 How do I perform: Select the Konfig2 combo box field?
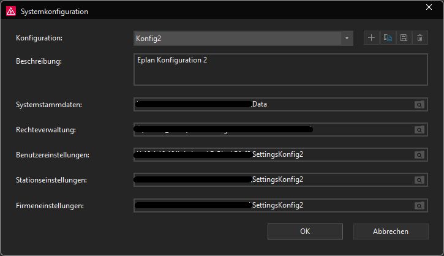pyautogui.click(x=243, y=38)
